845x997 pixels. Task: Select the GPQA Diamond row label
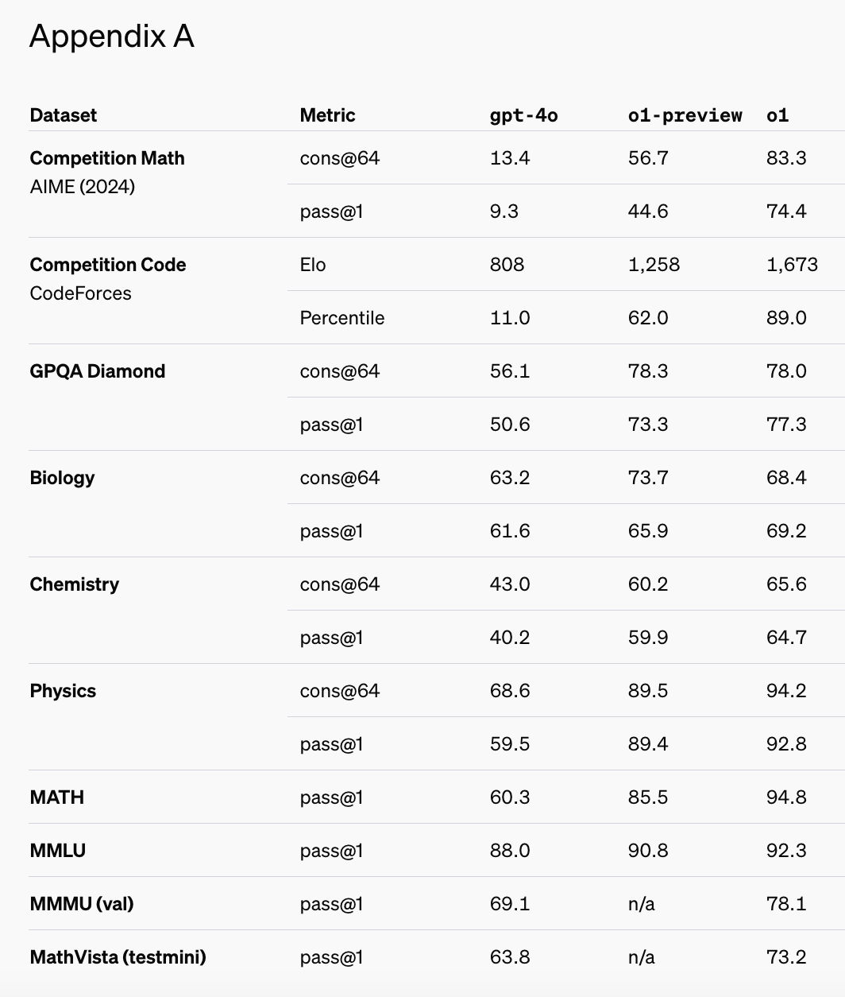click(98, 371)
